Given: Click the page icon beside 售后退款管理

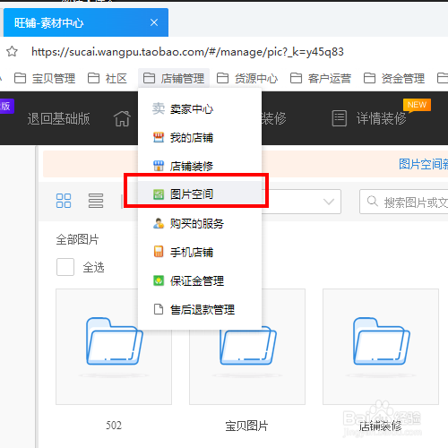Looking at the screenshot, I should pyautogui.click(x=159, y=309).
